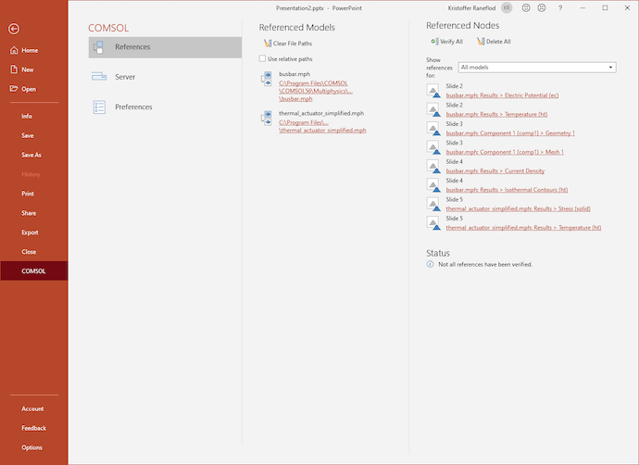Screen dimensions: 639x465
Task: Click the Verify All button label
Action: [x=452, y=42]
